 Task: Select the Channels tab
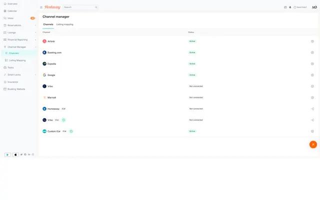point(48,24)
